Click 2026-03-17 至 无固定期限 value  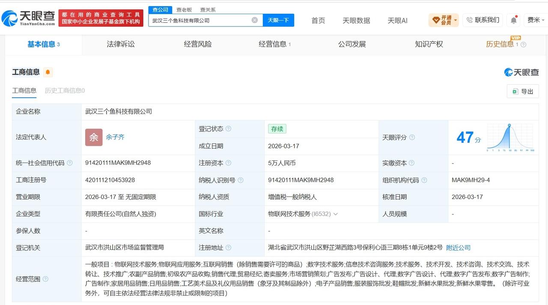point(121,197)
